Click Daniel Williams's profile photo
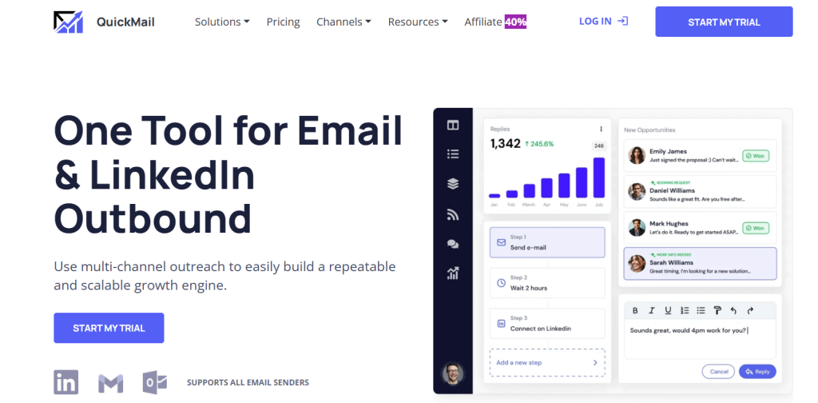Viewport: 818px width, 403px height. [637, 192]
